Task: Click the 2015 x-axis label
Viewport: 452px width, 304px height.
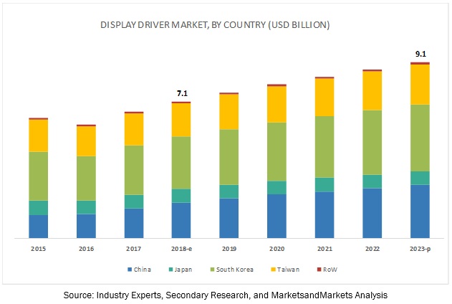Action: pyautogui.click(x=38, y=248)
